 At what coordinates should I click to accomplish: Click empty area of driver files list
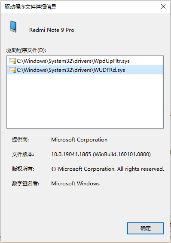tap(85, 101)
